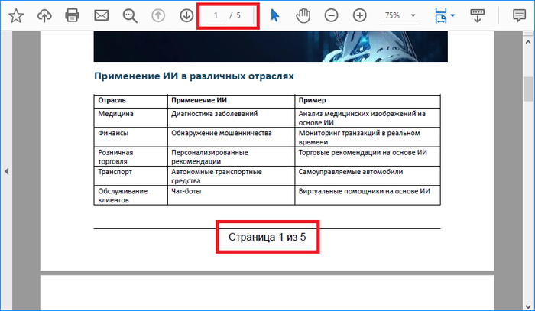Activate the selection arrow tool
Screen dimensions: 535x311
pyautogui.click(x=274, y=16)
